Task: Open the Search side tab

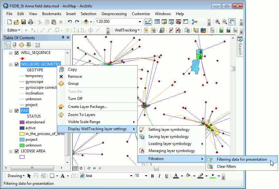Action: [240, 46]
